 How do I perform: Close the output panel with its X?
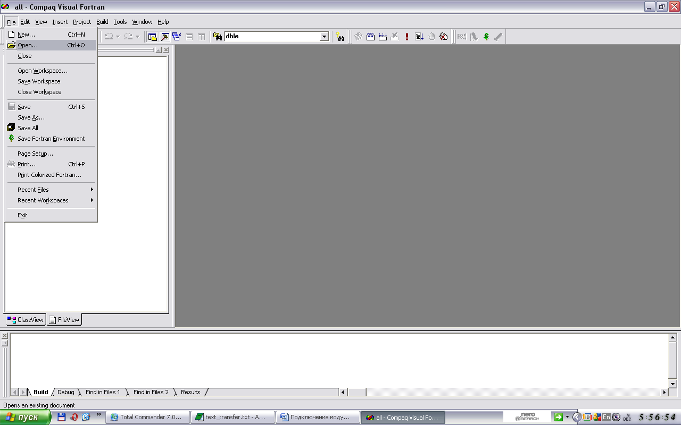coord(5,336)
